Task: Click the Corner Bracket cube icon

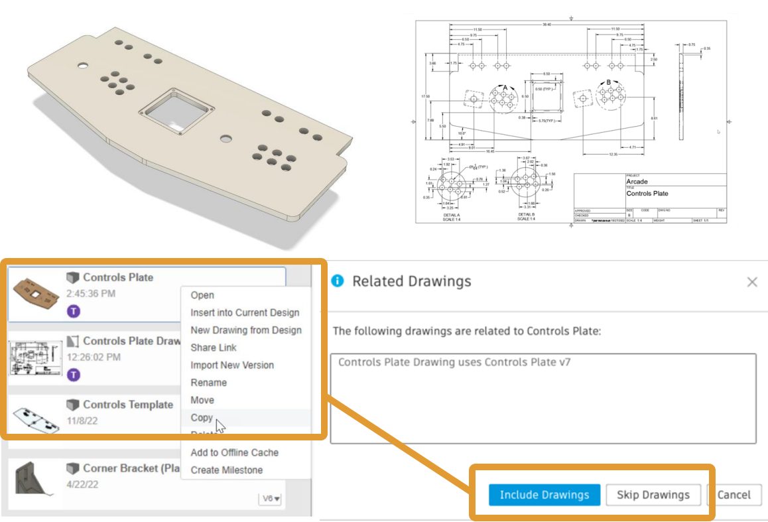Action: [x=72, y=468]
